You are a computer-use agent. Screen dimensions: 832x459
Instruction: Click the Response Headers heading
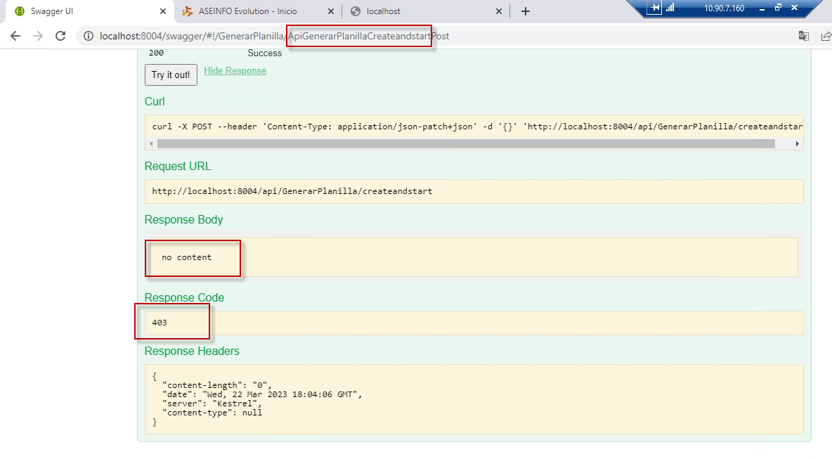[x=192, y=351]
